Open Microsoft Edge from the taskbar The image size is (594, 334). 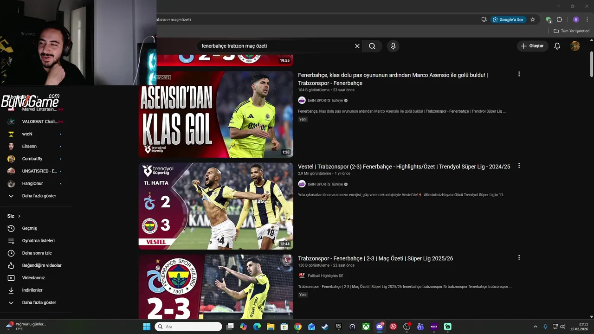(x=257, y=327)
